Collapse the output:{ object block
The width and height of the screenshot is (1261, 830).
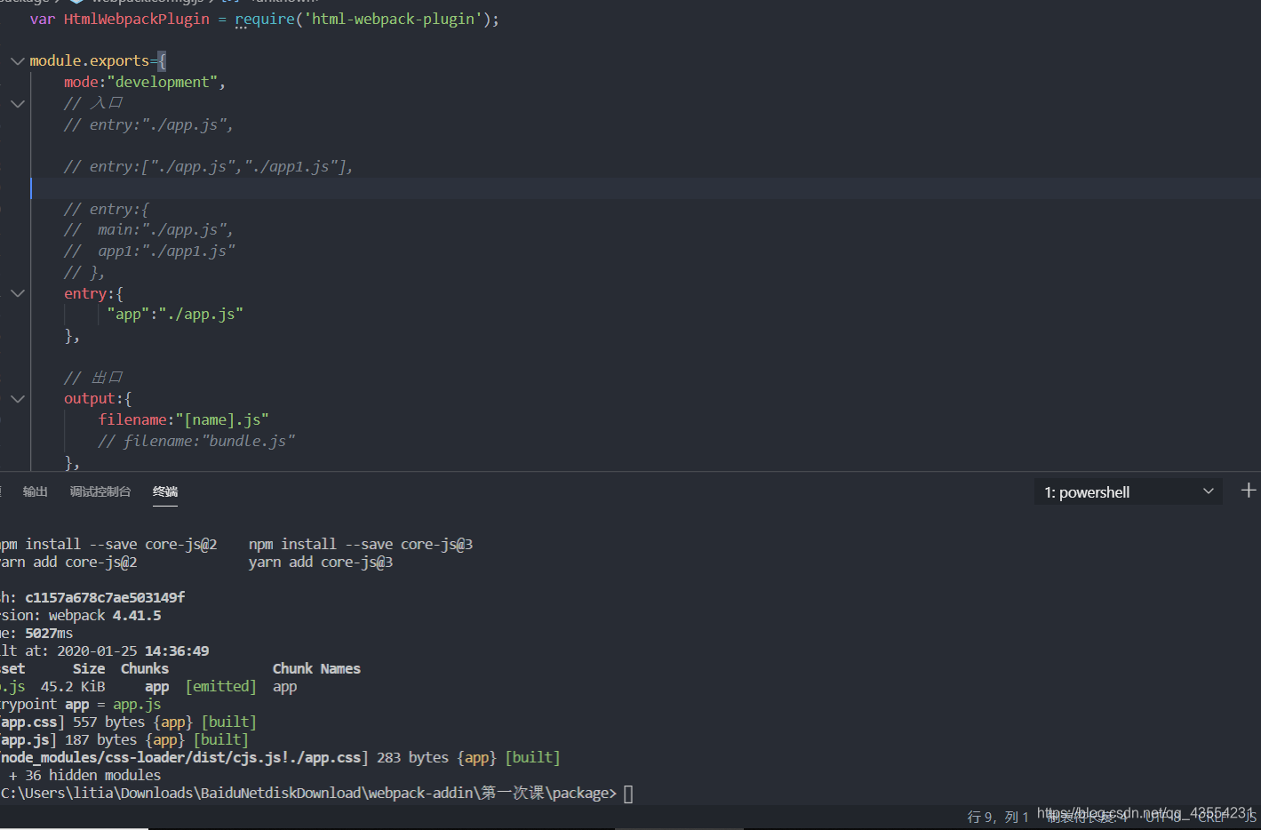click(x=17, y=399)
